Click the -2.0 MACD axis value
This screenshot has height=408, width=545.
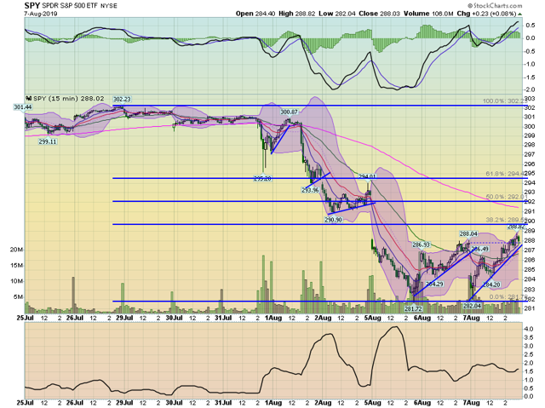(530, 90)
